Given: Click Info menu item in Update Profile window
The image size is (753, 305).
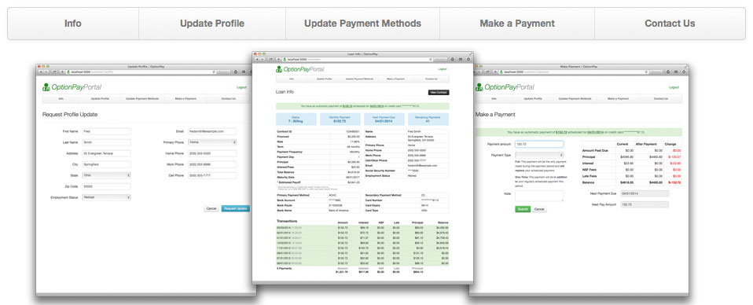Looking at the screenshot, I should pos(61,98).
